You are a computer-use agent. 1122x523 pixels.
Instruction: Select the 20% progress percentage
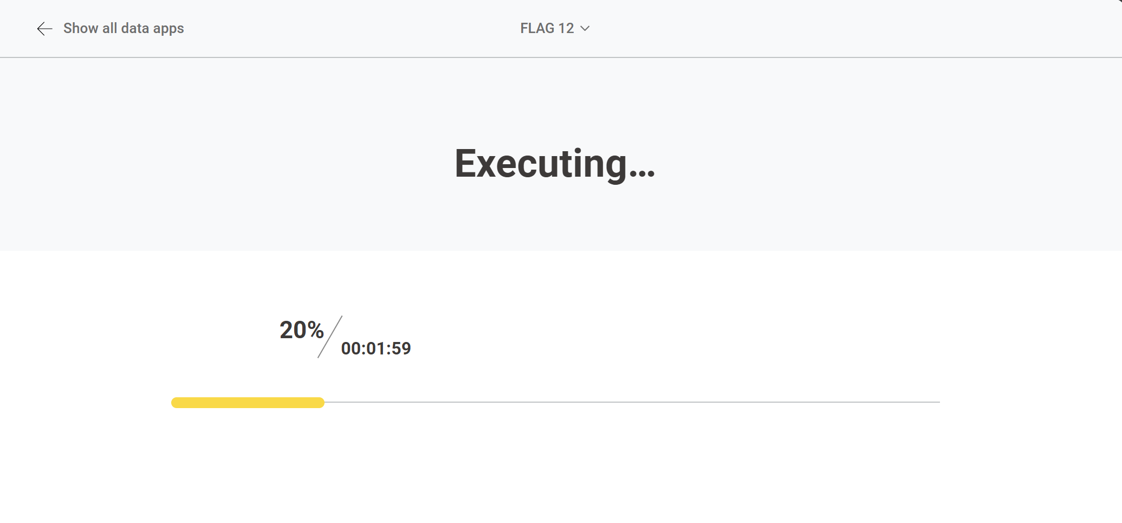tap(301, 330)
